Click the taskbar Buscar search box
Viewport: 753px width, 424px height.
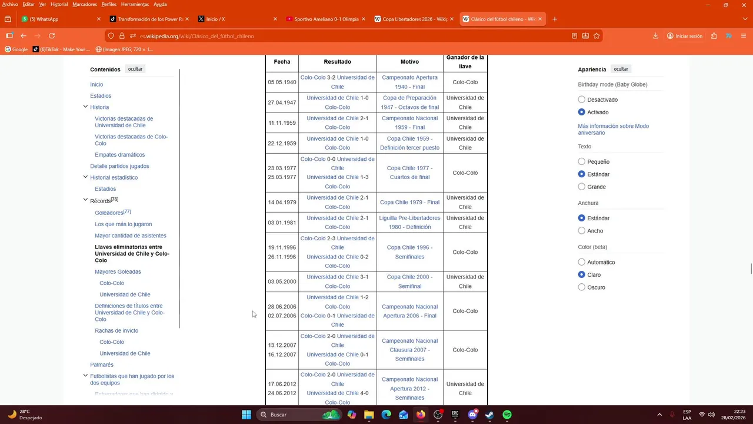click(x=299, y=415)
